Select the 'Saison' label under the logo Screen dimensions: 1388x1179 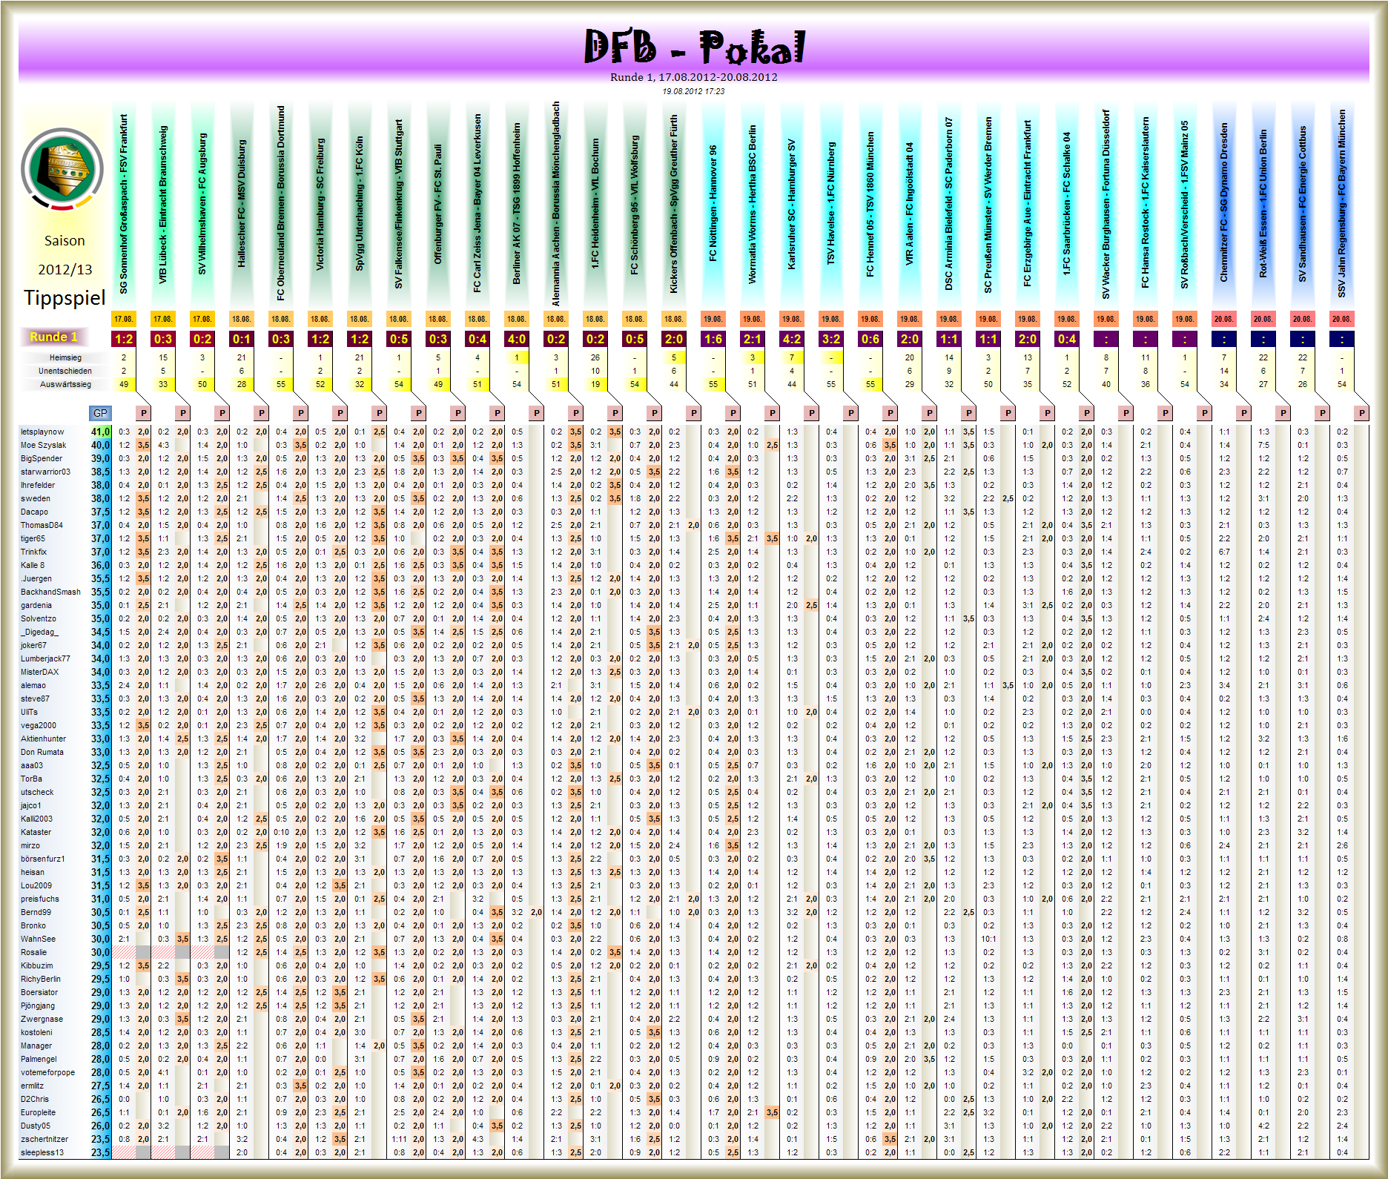coord(65,241)
